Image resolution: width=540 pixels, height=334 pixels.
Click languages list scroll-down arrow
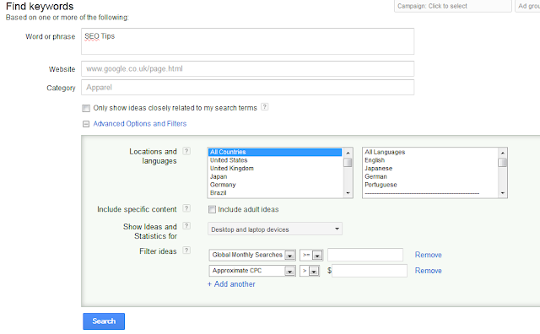click(503, 193)
